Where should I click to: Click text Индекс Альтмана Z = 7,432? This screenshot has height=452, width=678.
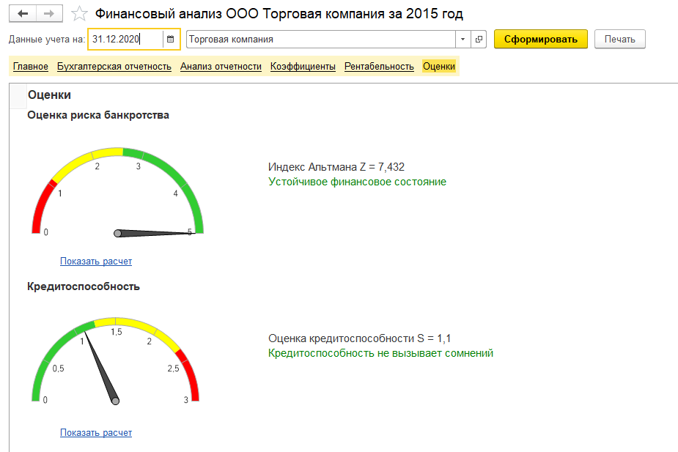336,167
